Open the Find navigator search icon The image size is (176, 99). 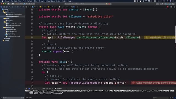10,7
